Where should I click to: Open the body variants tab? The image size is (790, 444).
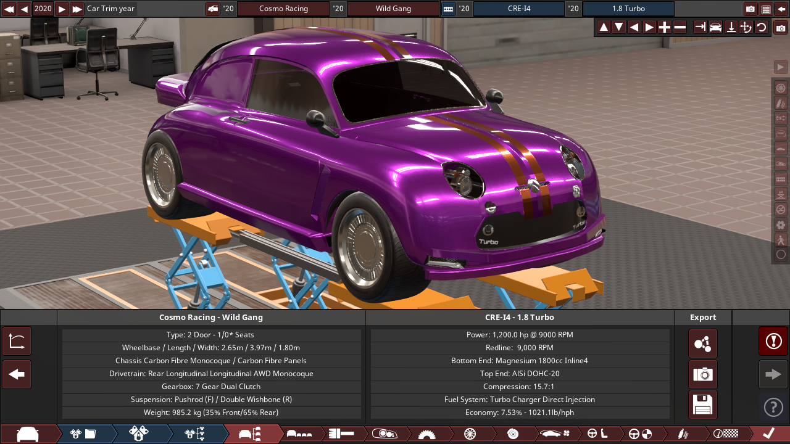[x=301, y=434]
